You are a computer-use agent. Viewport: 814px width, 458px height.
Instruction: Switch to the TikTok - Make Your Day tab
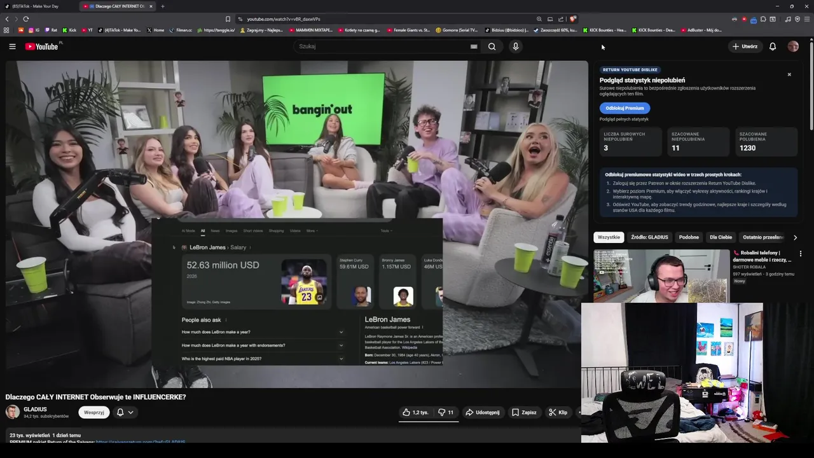[x=38, y=6]
